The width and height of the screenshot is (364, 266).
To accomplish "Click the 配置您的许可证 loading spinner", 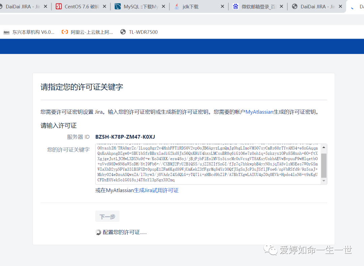I will (98, 232).
